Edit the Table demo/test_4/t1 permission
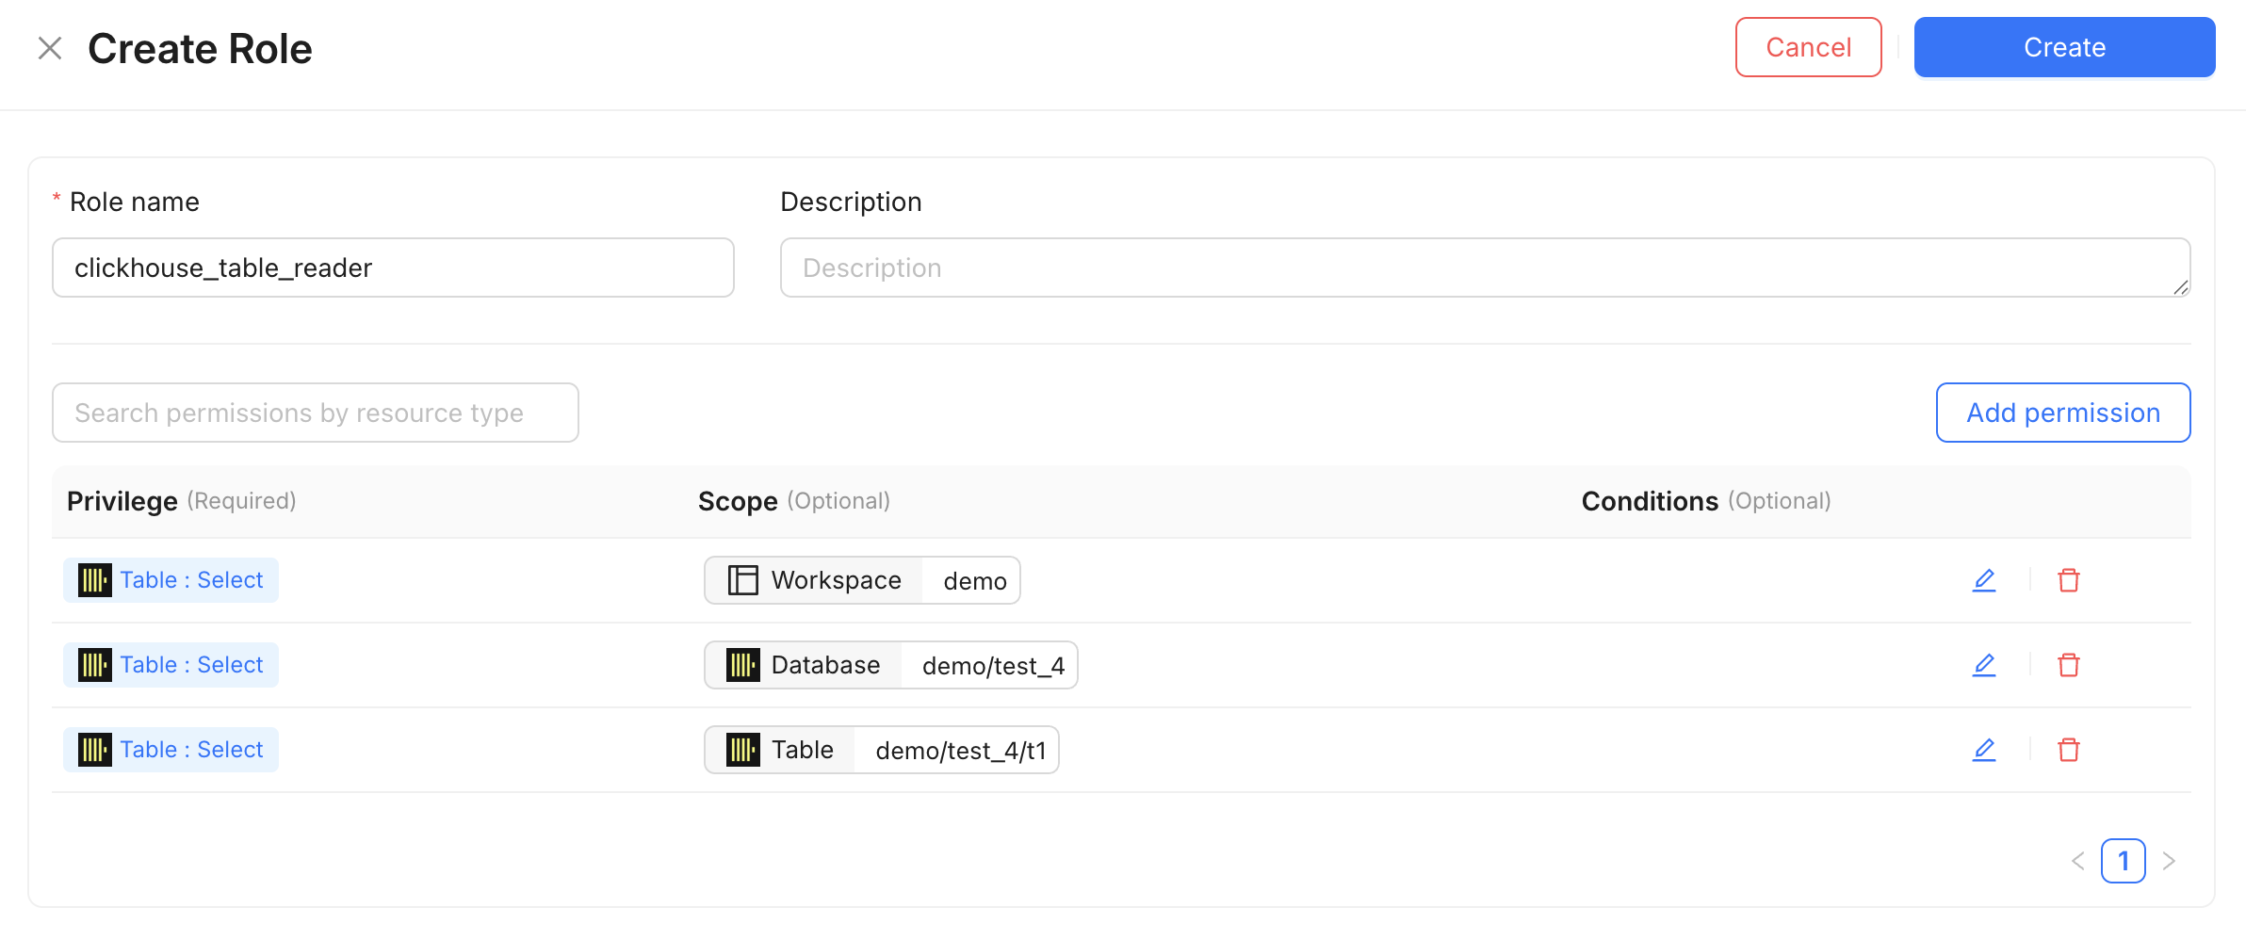Image resolution: width=2246 pixels, height=940 pixels. [x=1984, y=750]
